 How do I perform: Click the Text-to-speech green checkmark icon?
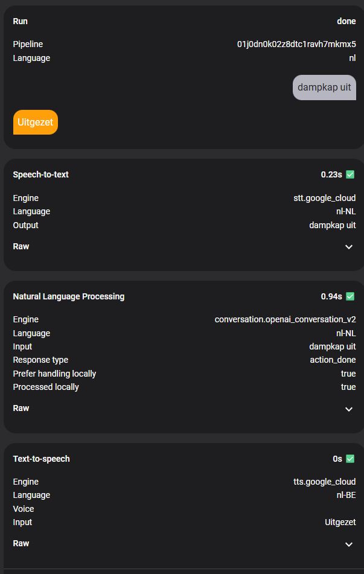point(350,459)
